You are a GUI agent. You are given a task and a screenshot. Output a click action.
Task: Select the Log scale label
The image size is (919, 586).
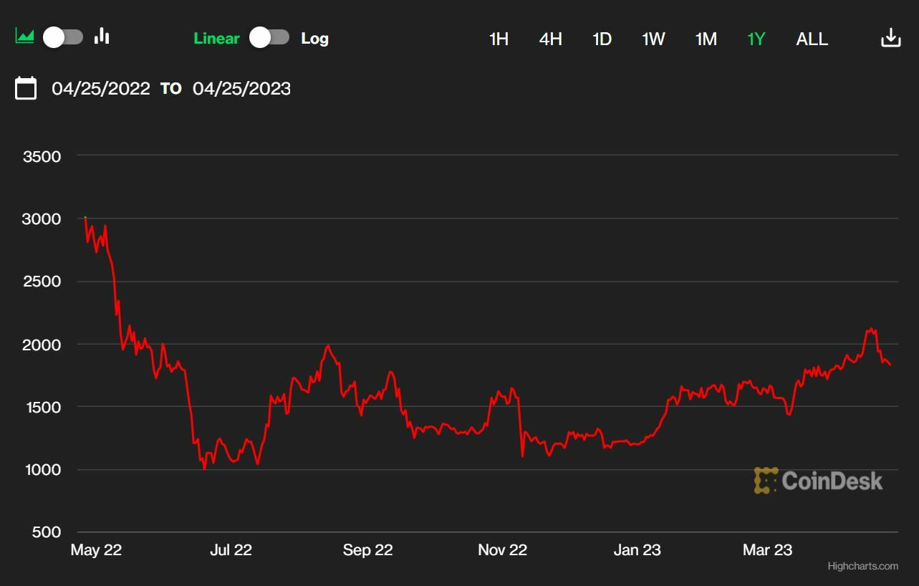[x=314, y=39]
